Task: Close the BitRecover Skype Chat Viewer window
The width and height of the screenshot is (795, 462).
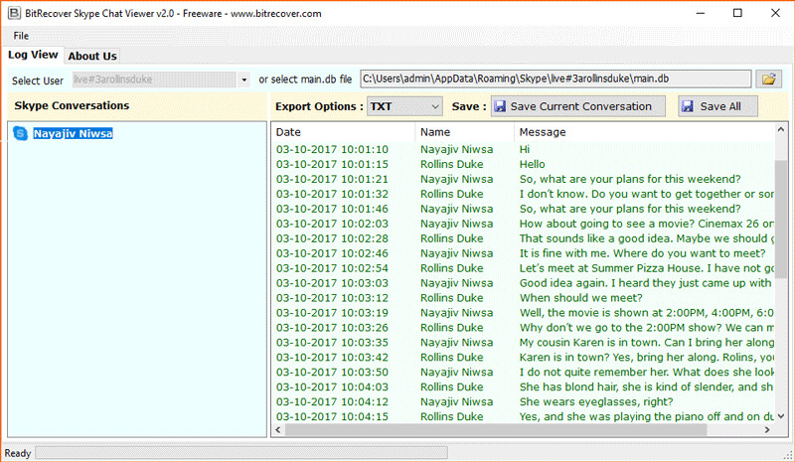Action: pos(775,13)
